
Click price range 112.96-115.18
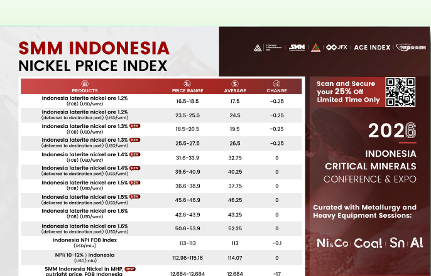point(187,258)
